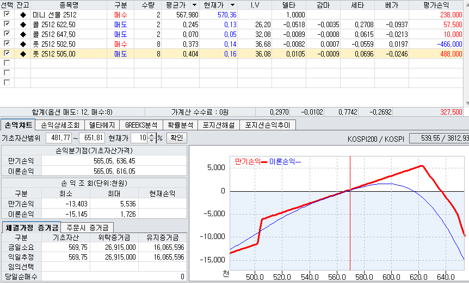Check the third empty row checkbox

pos(7,83)
